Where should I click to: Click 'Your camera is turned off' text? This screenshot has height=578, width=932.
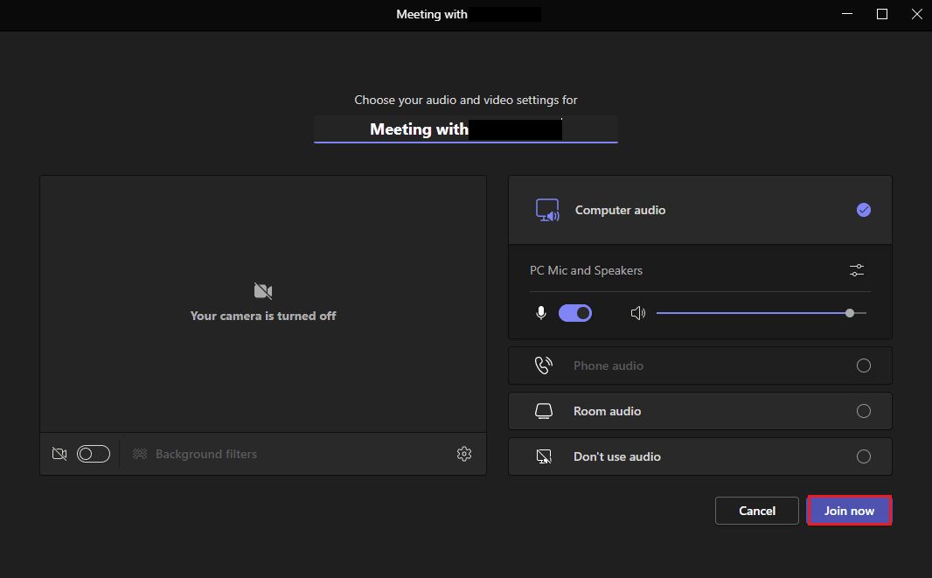[262, 316]
